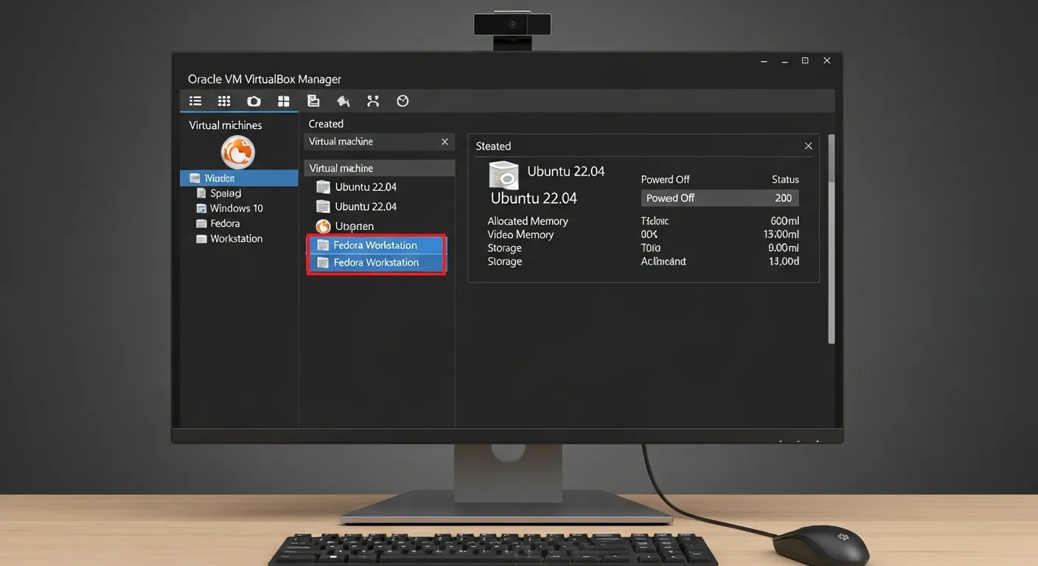This screenshot has height=566, width=1038.
Task: Click the Ubuntu 22.04 machine thumbnail in details panel
Action: (503, 175)
